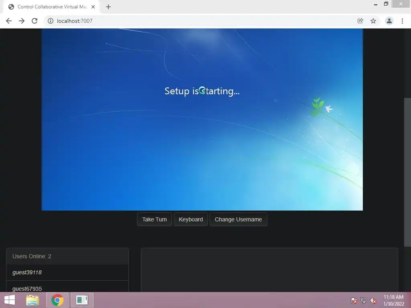Viewport: 411px width, 308px height.
Task: Reload the localhost:7007 page
Action: pyautogui.click(x=35, y=21)
